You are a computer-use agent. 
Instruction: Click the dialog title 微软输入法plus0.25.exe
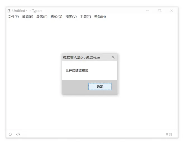[82, 57]
